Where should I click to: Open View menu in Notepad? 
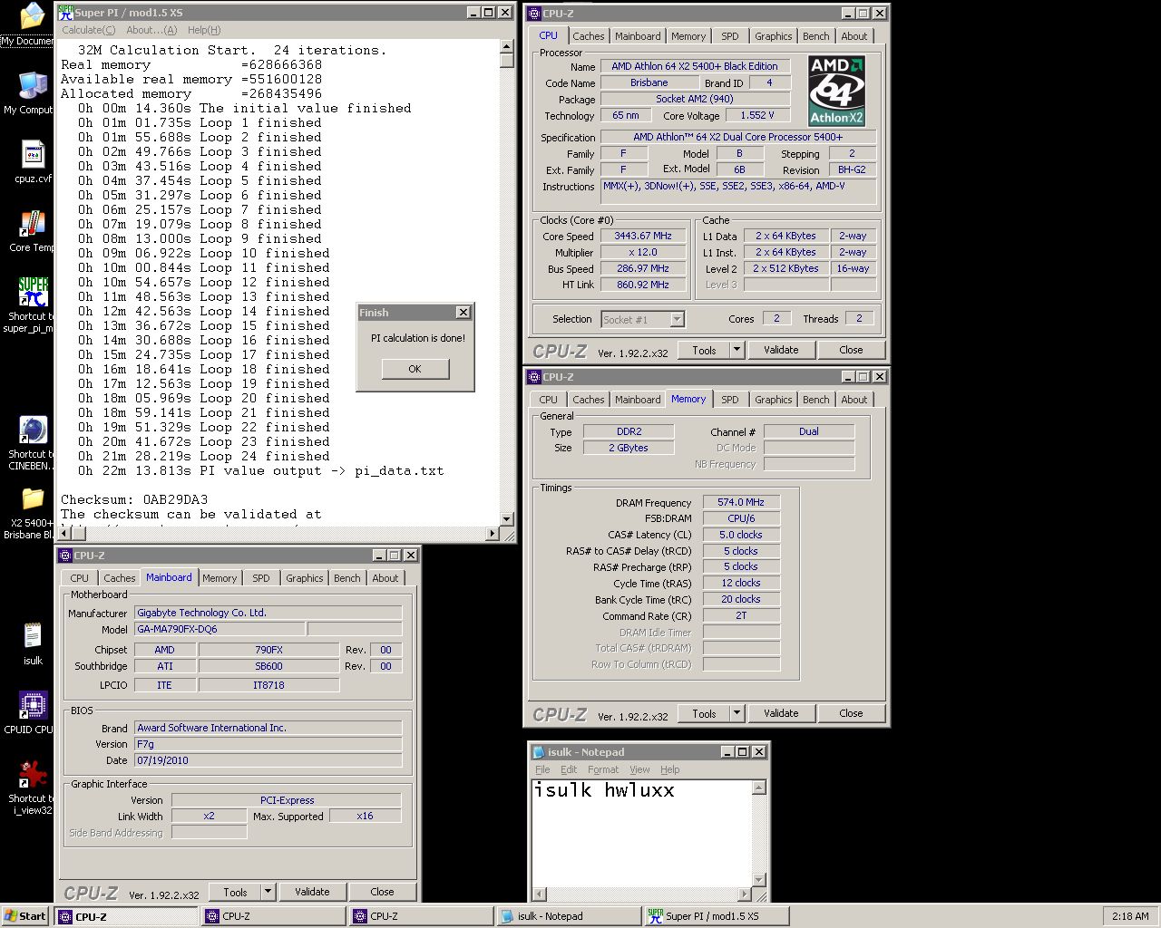(639, 769)
